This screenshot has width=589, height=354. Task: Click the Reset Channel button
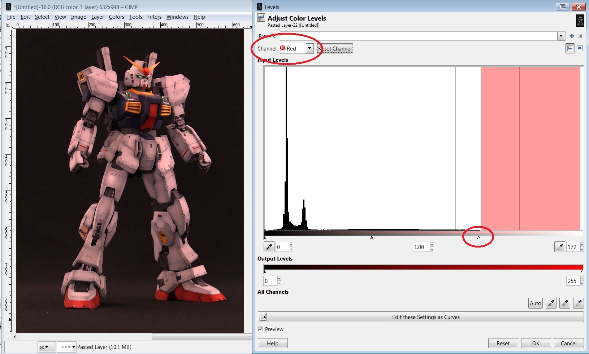pyautogui.click(x=335, y=48)
